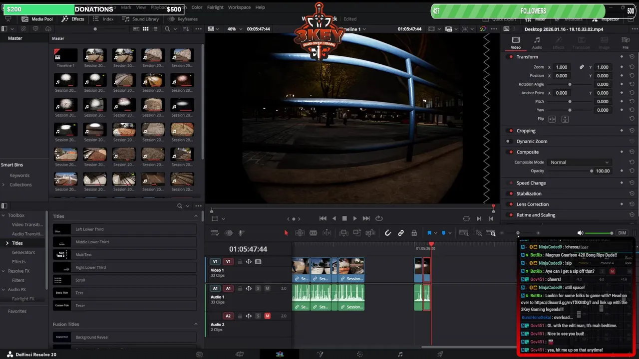Click the speaker mute icon
639x359 pixels.
tap(580, 233)
